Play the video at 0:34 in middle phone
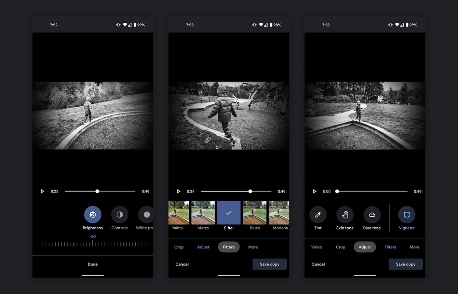This screenshot has width=458, height=294. pos(178,192)
